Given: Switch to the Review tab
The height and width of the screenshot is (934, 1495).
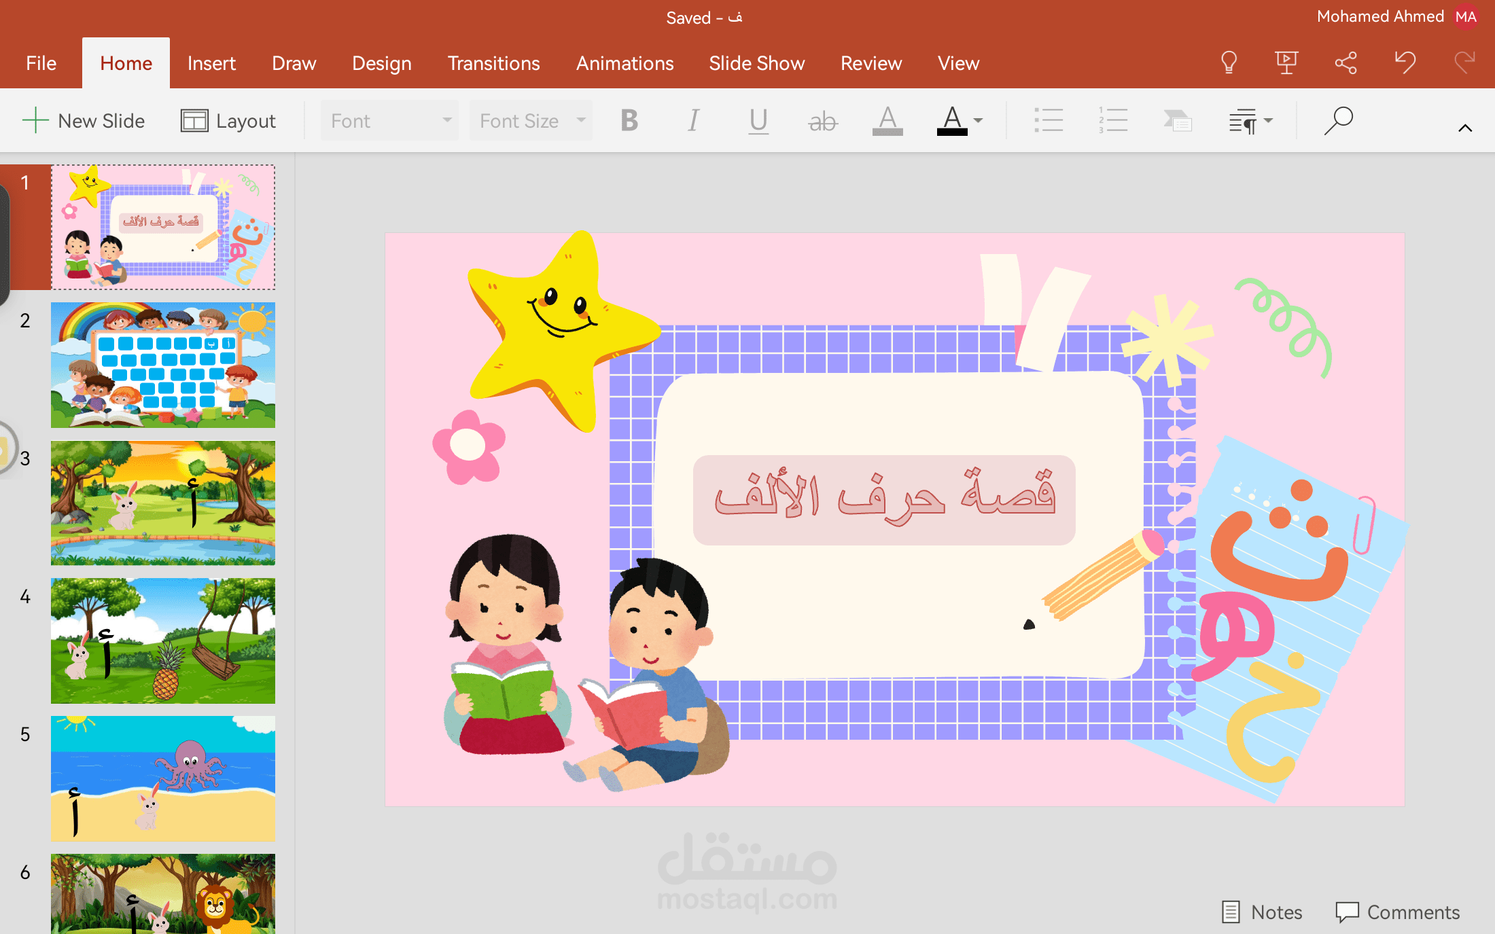Looking at the screenshot, I should click(870, 63).
